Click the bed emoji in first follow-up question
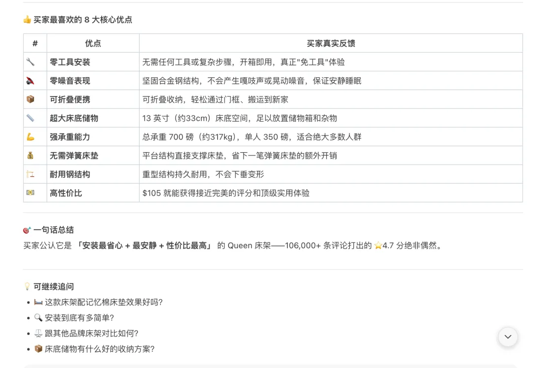This screenshot has height=368, width=533. [x=38, y=302]
